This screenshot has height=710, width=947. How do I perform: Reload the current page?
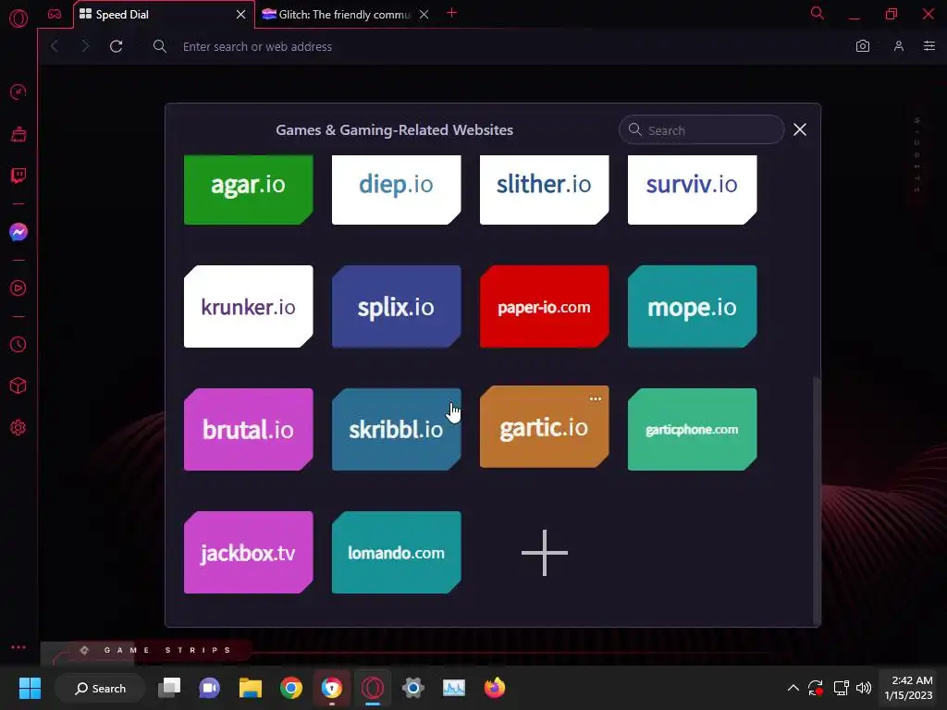tap(116, 46)
